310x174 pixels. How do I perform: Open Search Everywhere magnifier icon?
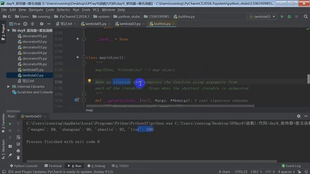pos(306,16)
